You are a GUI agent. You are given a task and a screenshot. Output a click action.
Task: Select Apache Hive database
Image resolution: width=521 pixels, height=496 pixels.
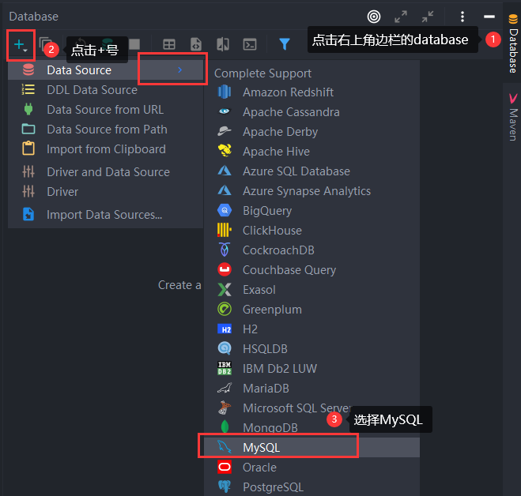point(312,152)
